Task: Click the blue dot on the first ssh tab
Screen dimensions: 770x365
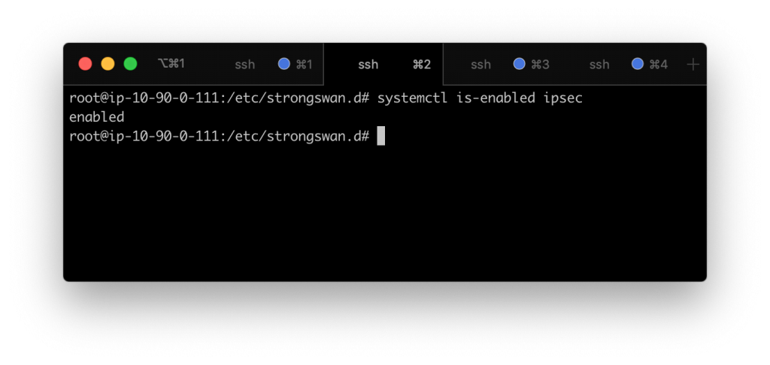Action: [x=284, y=65]
